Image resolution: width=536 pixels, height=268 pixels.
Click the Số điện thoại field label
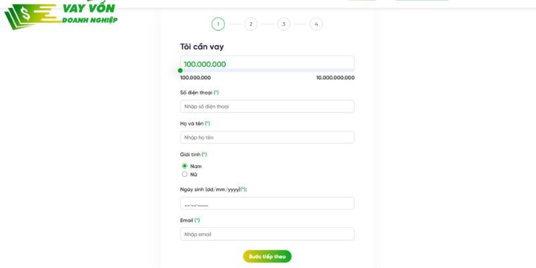196,92
